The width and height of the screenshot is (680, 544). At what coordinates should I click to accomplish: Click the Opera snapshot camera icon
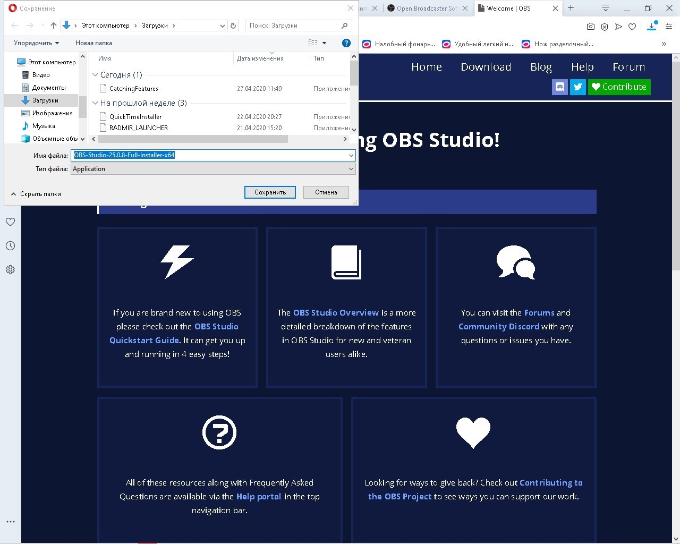[591, 27]
